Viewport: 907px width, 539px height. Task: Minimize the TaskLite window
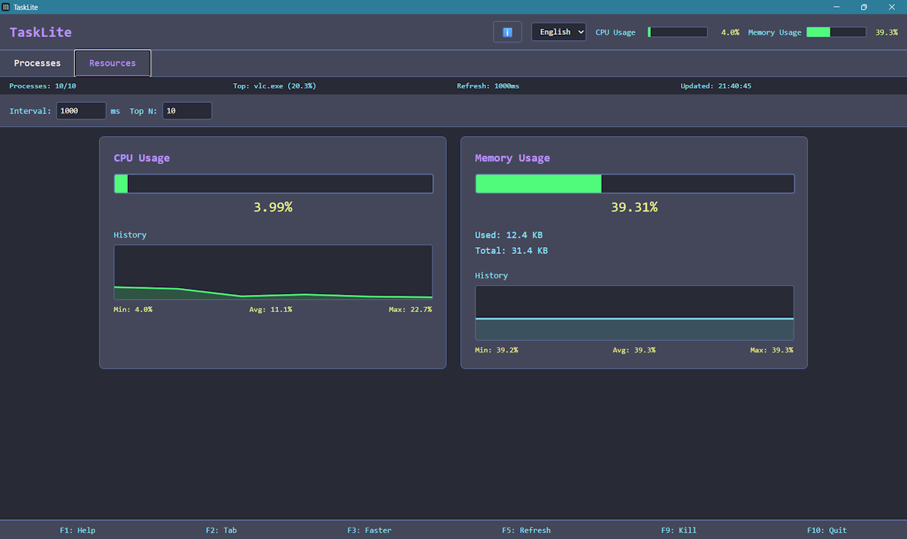point(837,7)
